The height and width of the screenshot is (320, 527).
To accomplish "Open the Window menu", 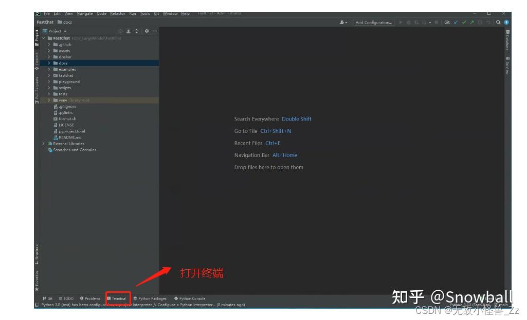I will pyautogui.click(x=170, y=13).
